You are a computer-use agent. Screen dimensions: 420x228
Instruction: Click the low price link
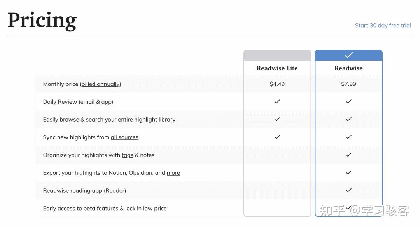pos(155,209)
